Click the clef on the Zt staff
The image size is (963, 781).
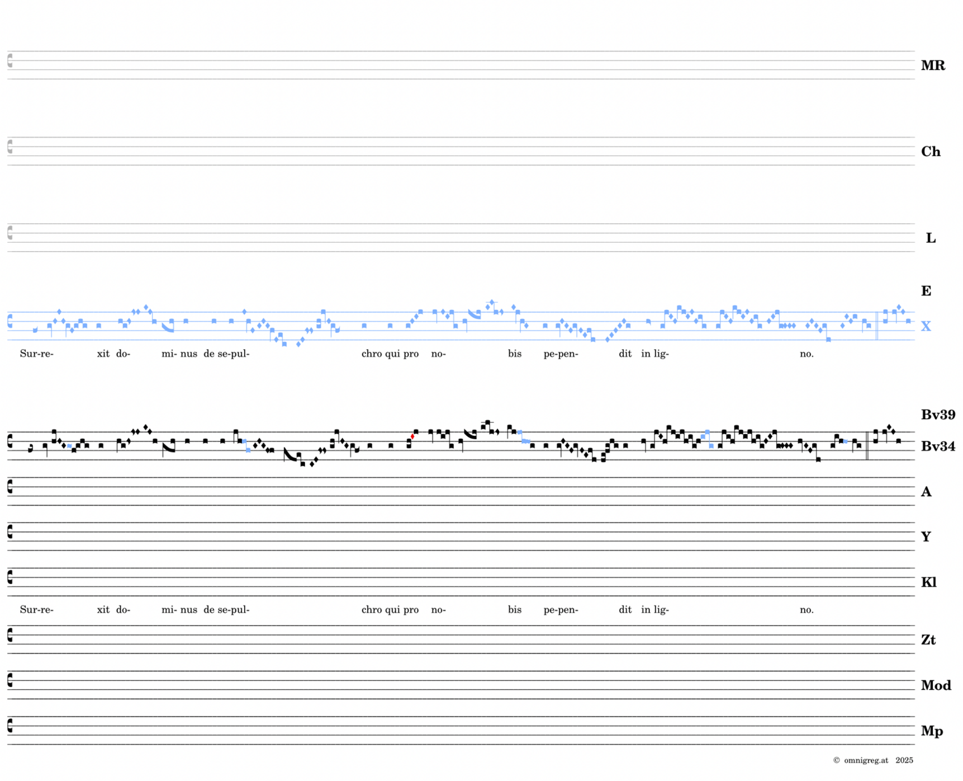10,635
